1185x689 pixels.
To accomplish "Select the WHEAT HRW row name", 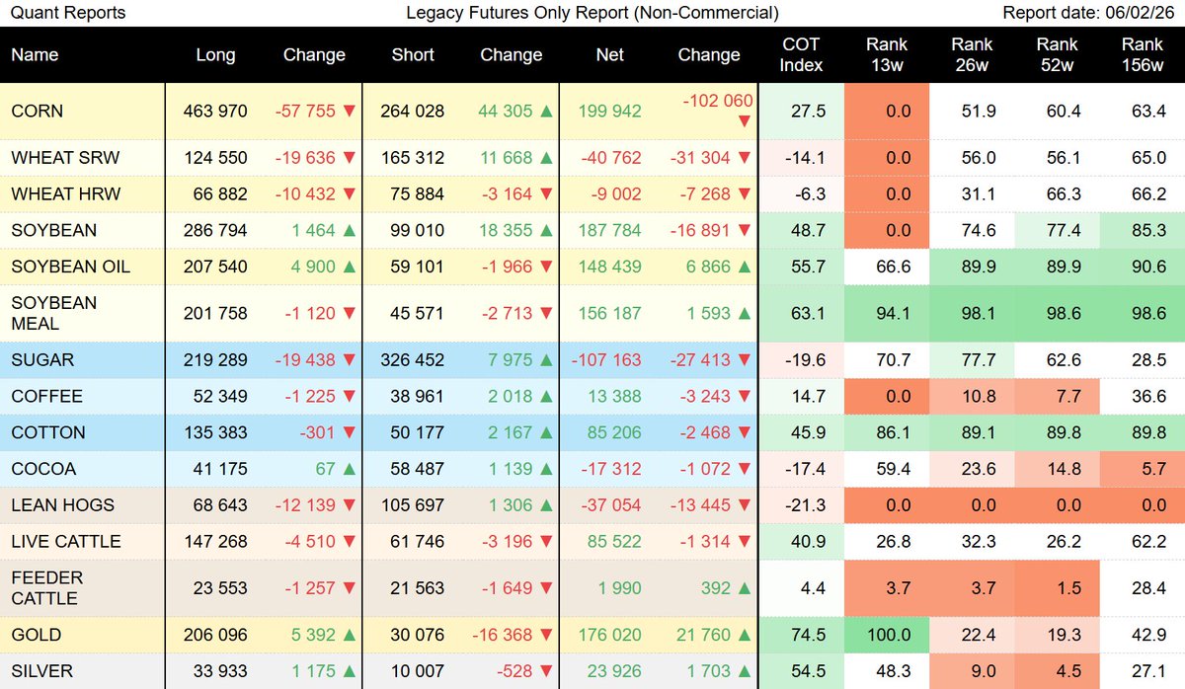I will coord(65,194).
